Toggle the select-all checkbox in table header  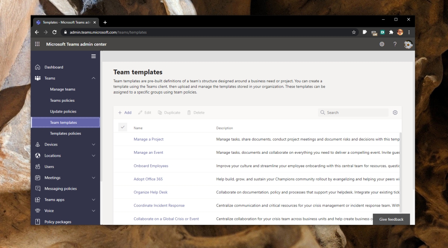pyautogui.click(x=123, y=127)
